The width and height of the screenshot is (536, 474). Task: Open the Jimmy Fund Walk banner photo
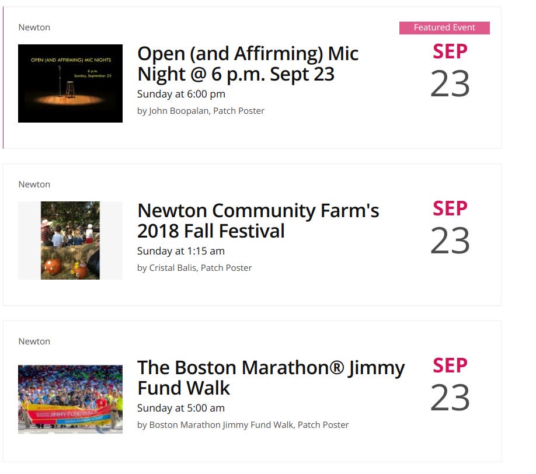(x=70, y=399)
